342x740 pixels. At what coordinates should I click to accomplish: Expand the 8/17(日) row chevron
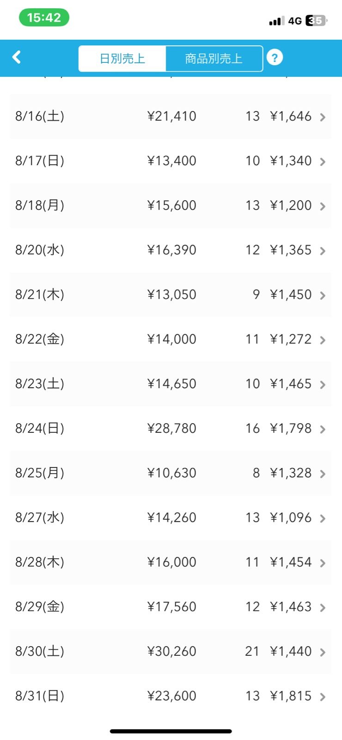[x=323, y=161]
